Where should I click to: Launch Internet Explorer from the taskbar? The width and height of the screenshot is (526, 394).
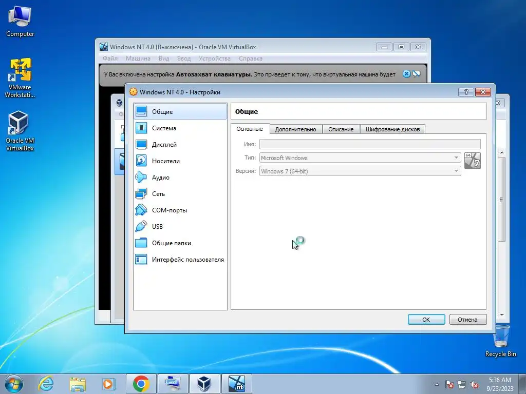pyautogui.click(x=46, y=384)
